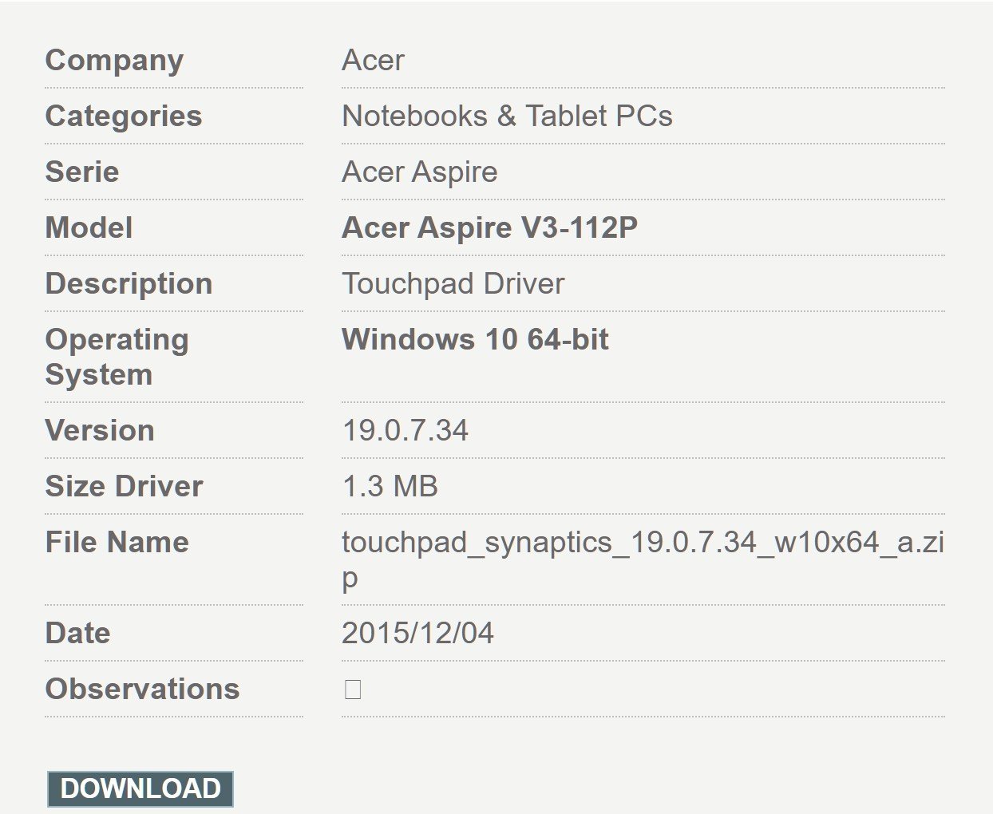This screenshot has height=814, width=993.
Task: Click the 'Acer Aspire' serie value
Action: coord(420,172)
